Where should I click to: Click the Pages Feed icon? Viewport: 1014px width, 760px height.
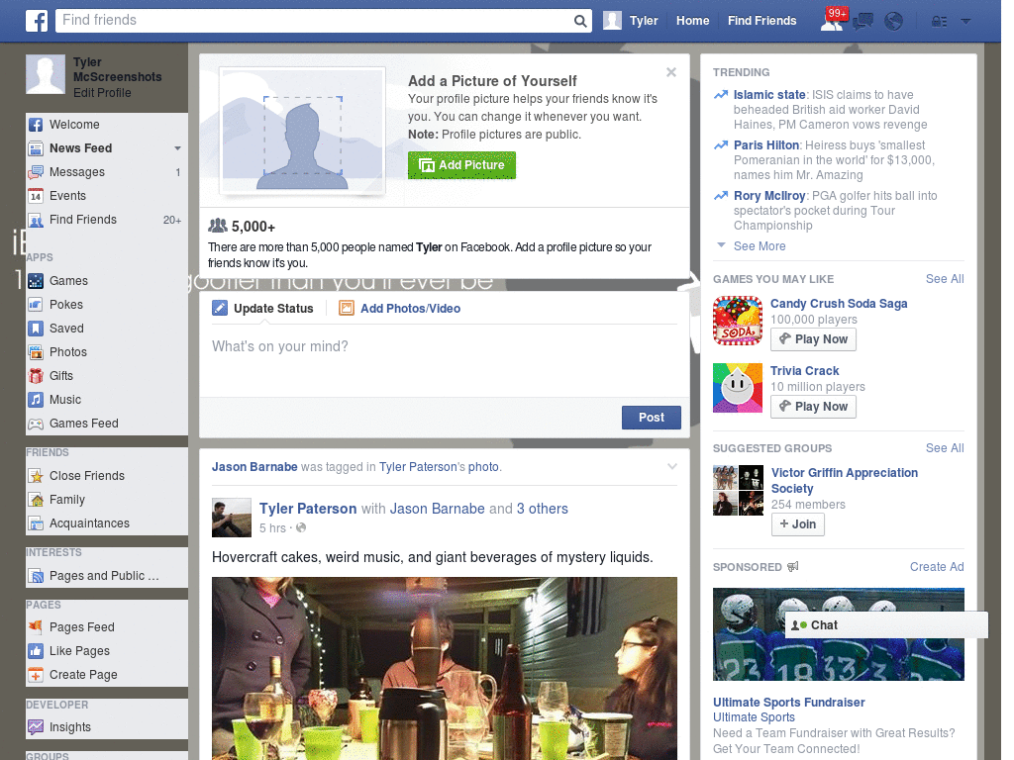36,627
